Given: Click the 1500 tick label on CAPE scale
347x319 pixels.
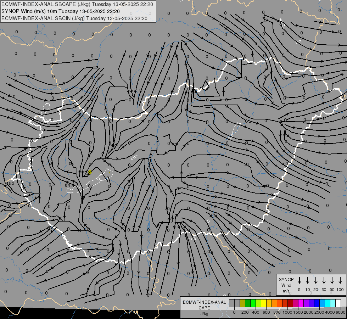Looking at the screenshot, I should (298, 312).
